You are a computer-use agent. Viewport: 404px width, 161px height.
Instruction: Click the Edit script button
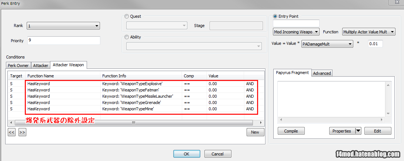point(377,131)
